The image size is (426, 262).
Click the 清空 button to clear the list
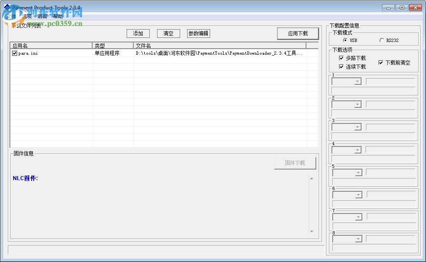[168, 33]
